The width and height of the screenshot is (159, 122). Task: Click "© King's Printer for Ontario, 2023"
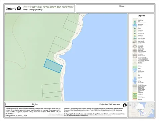(x=16, y=116)
